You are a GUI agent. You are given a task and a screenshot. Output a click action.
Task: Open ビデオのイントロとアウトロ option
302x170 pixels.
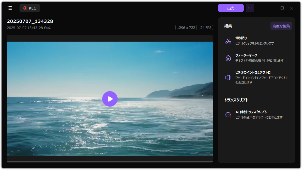253,72
